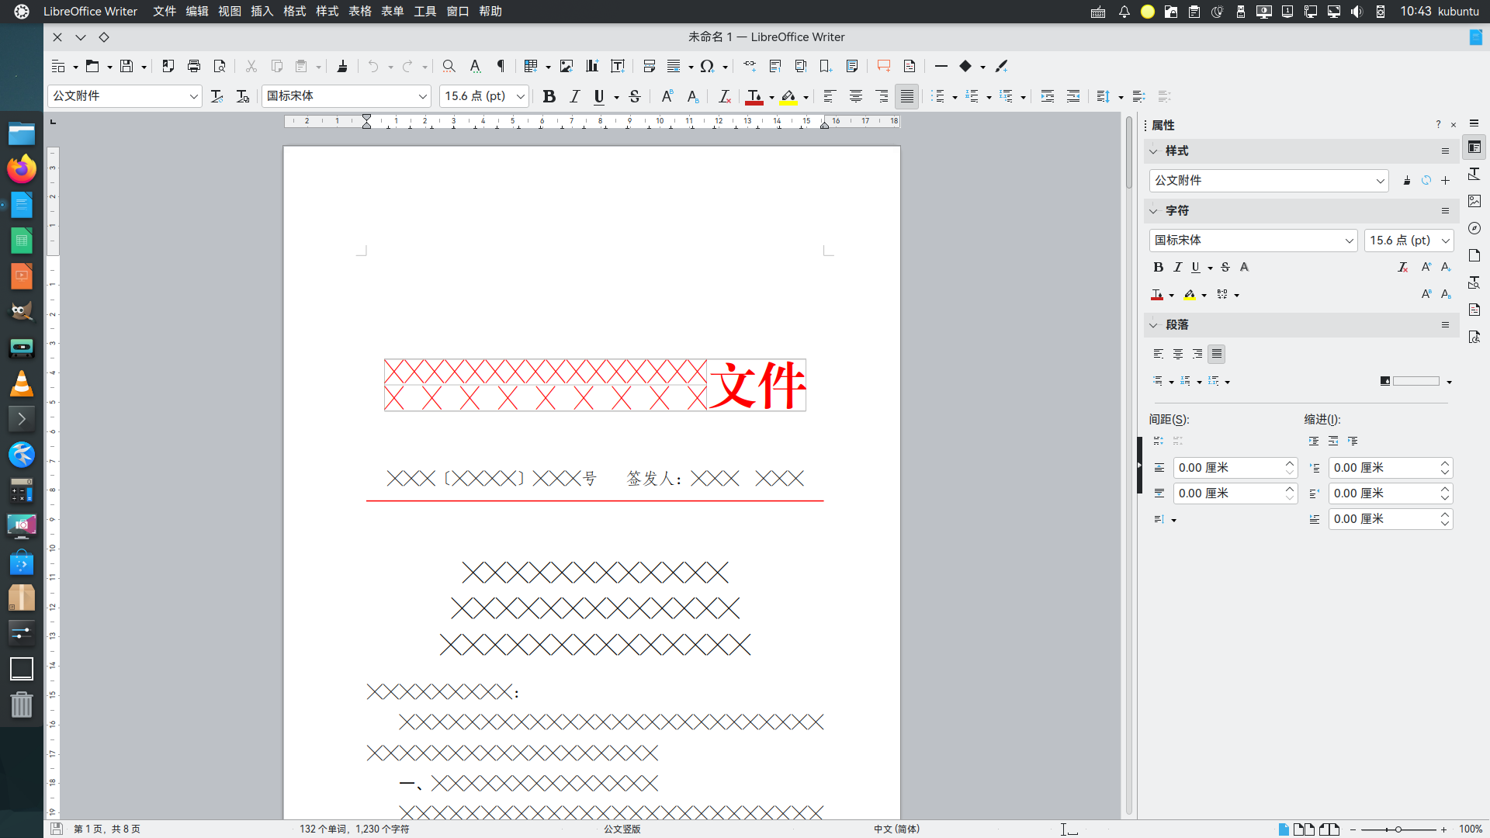Toggle Align Right in toolbar
1490x838 pixels.
[x=882, y=96]
